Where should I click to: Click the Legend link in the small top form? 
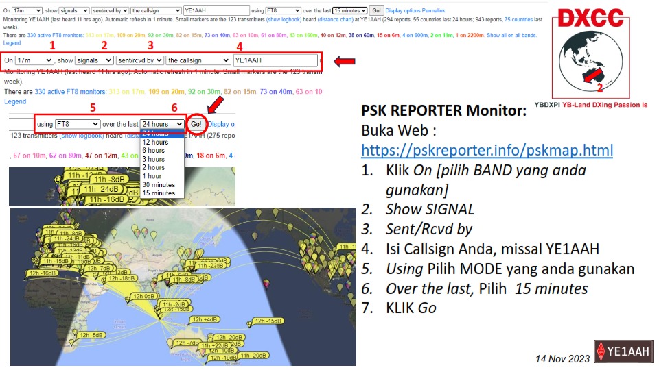[x=12, y=42]
